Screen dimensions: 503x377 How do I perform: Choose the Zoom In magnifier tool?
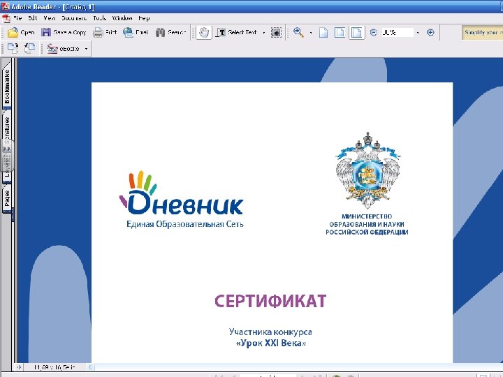[x=299, y=32]
